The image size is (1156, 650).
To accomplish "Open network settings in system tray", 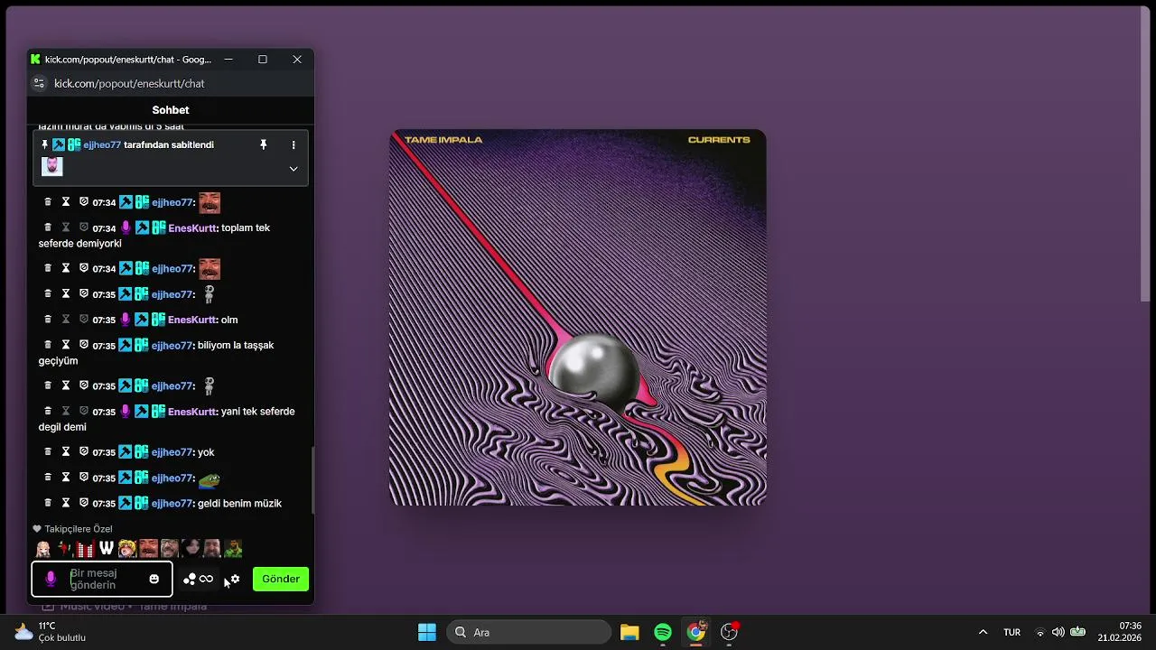I will 1039,632.
